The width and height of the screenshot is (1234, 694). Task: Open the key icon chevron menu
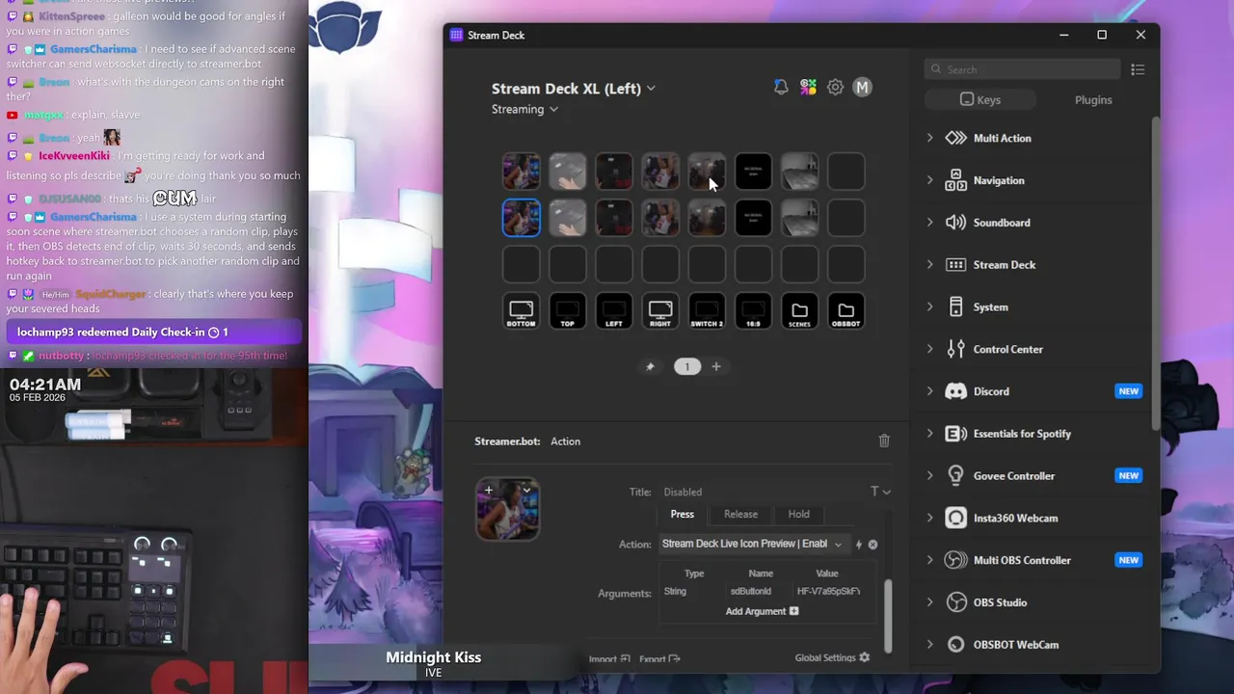click(526, 490)
